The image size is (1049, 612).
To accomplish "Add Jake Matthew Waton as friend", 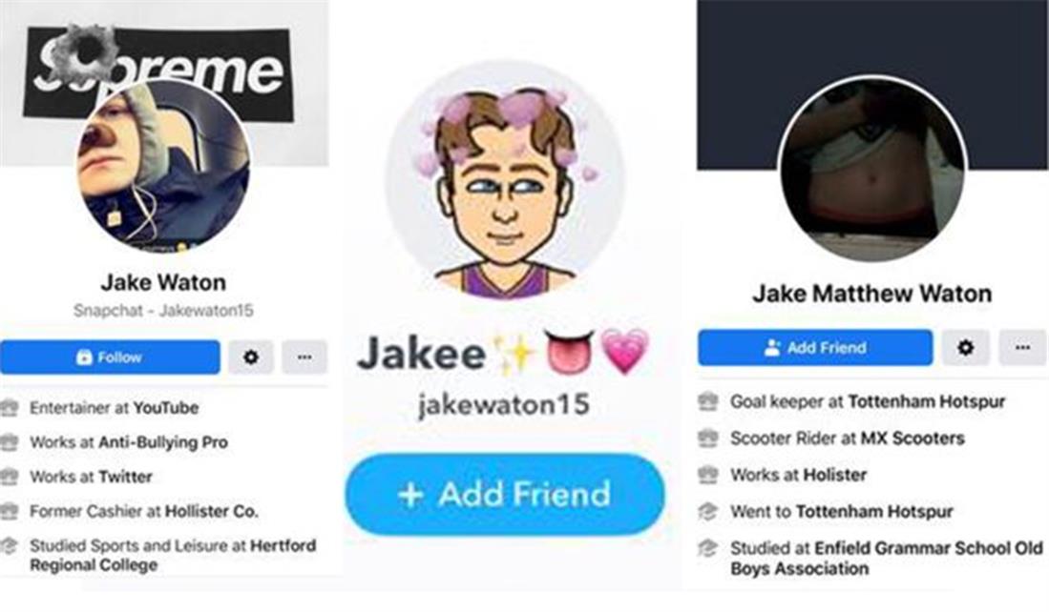I will [815, 347].
